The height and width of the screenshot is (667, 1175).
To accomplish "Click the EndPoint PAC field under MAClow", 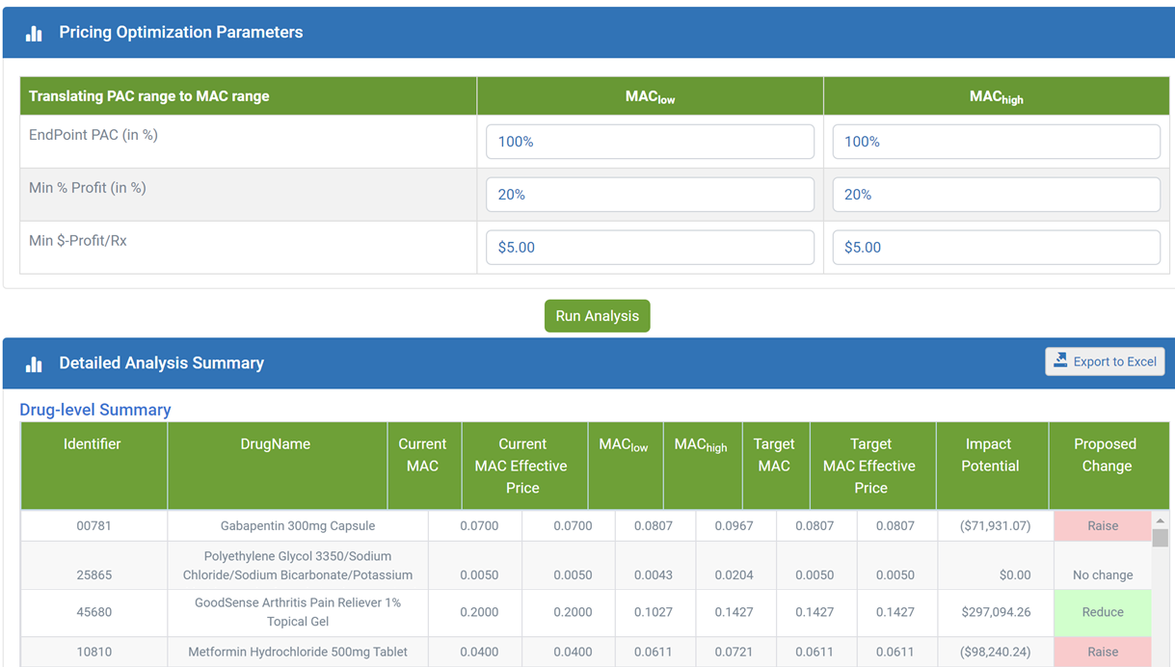I will (650, 141).
